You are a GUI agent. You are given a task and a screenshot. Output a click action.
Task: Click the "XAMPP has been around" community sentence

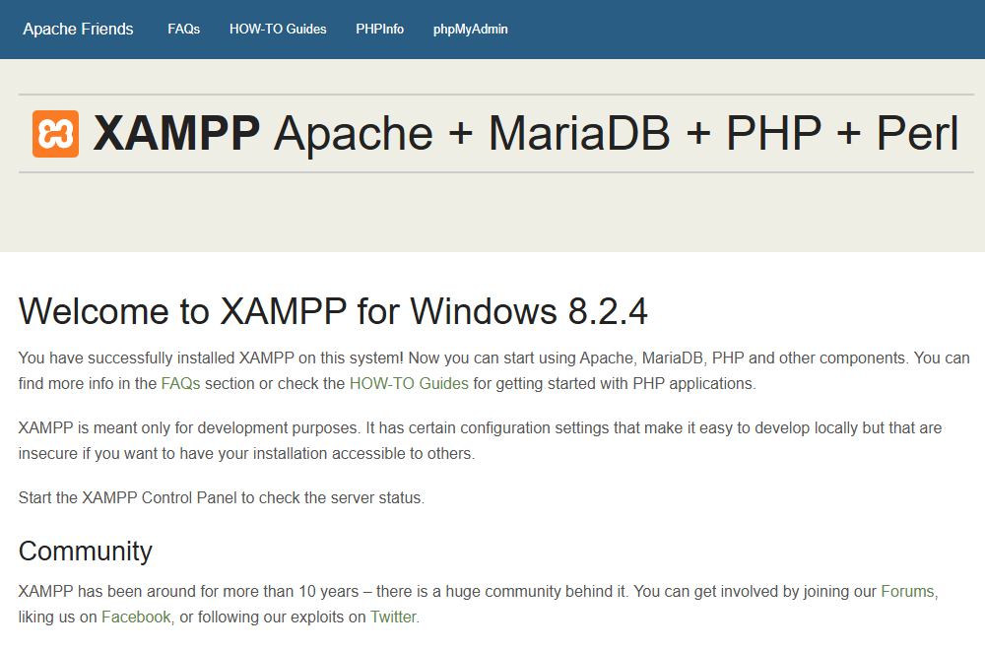click(x=197, y=592)
